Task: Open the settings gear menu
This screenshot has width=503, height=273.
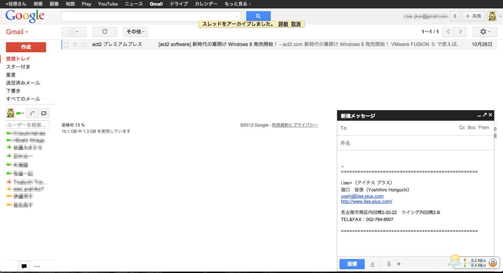Action: 484,32
